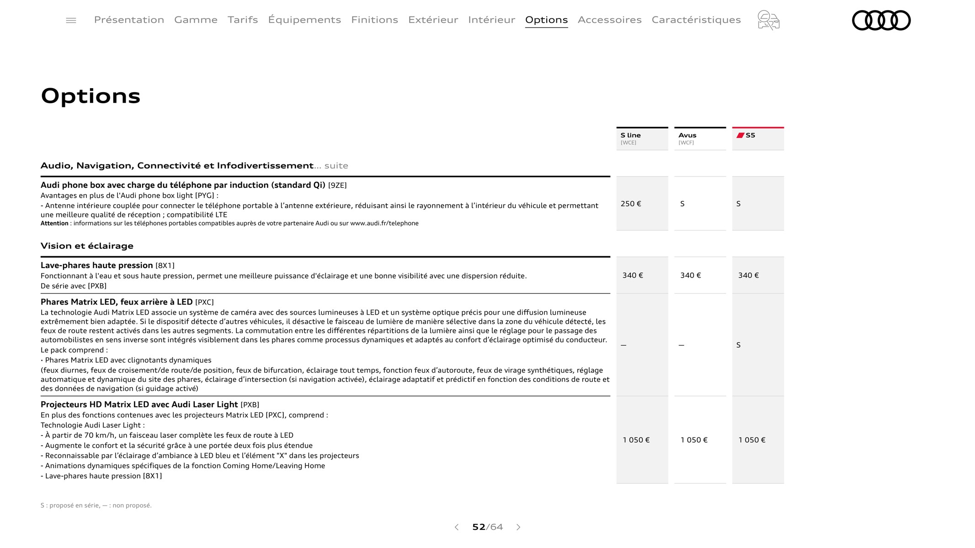Screen dimensions: 975x548
Task: Click the S line column header
Action: tap(642, 138)
